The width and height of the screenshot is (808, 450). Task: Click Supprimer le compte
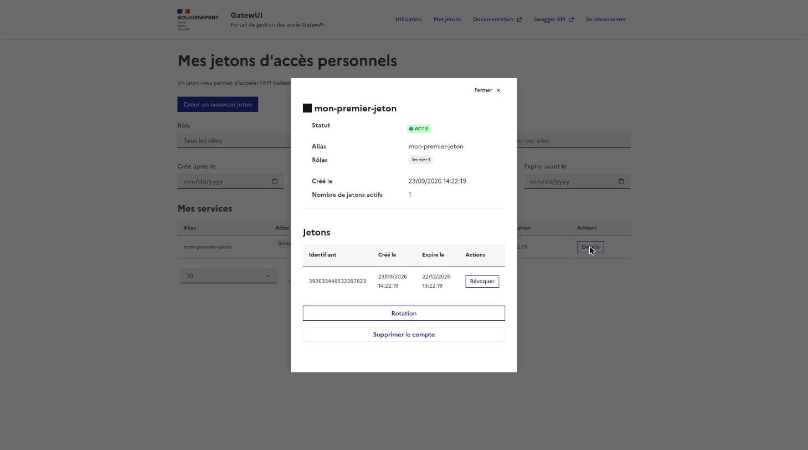click(404, 335)
